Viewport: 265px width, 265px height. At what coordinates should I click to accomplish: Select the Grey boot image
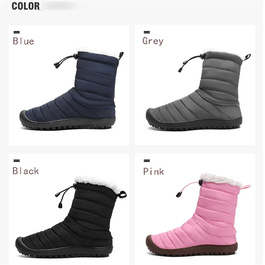[198, 90]
